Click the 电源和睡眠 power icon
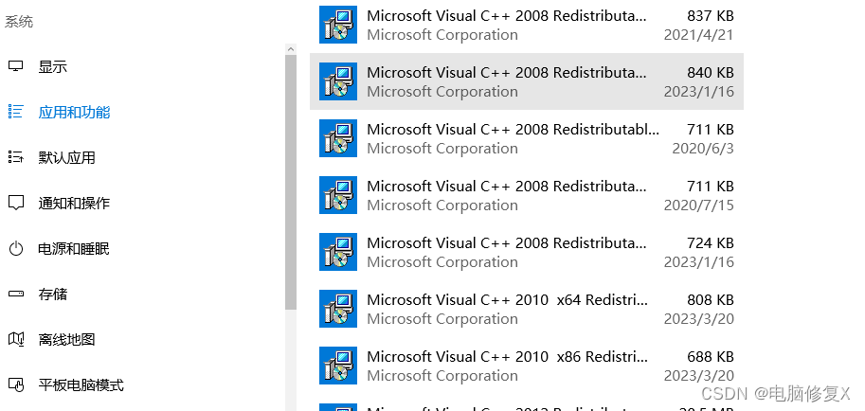Viewport: 865px width, 411px height. pyautogui.click(x=16, y=248)
